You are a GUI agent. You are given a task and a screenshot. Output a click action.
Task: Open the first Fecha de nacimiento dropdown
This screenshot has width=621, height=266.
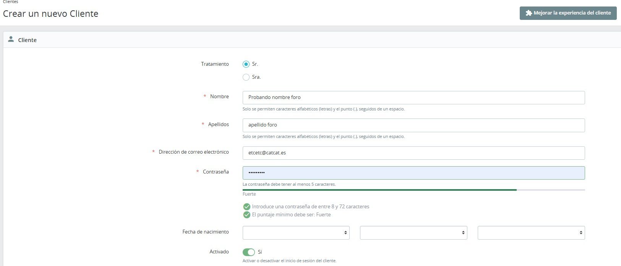[x=296, y=233]
